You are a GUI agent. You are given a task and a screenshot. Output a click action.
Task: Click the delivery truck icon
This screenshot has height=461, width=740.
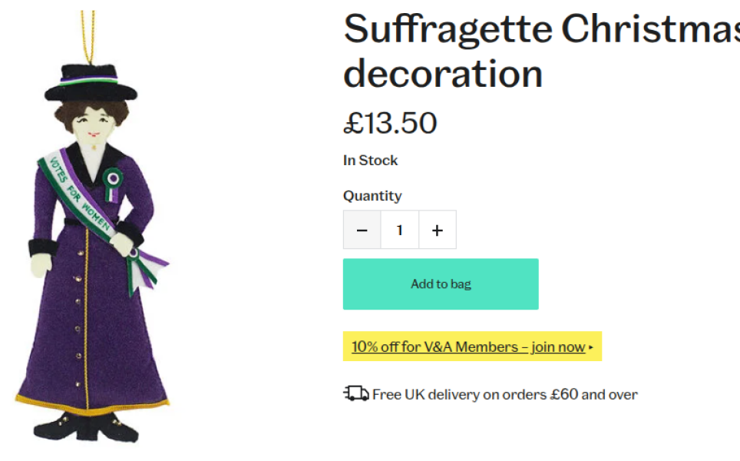point(354,393)
